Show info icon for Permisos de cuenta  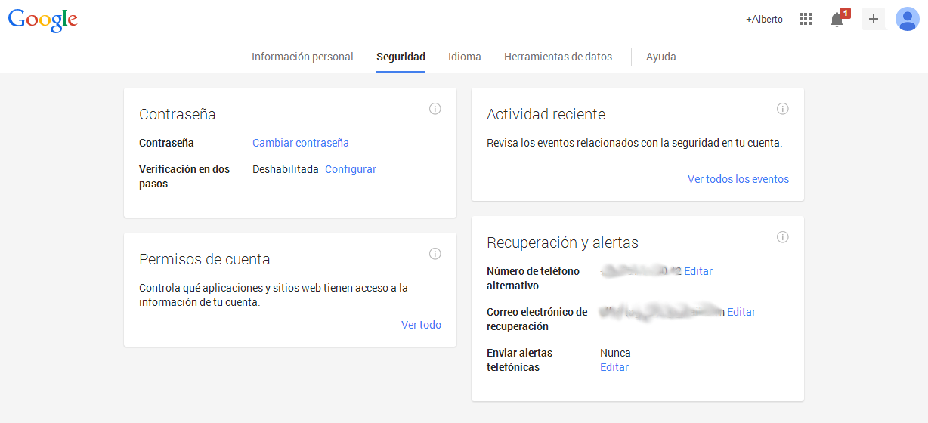pos(435,254)
